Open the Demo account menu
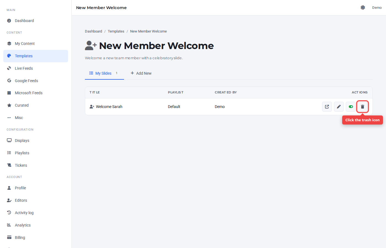This screenshot has width=386, height=248. (377, 8)
